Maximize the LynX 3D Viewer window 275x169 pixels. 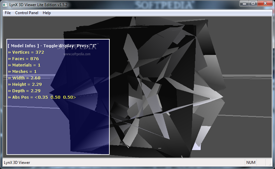(x=253, y=3)
